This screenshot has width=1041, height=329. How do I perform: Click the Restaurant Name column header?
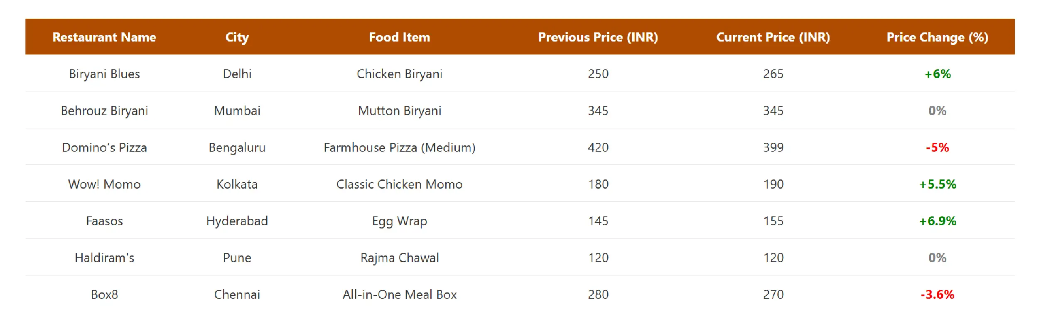(104, 37)
